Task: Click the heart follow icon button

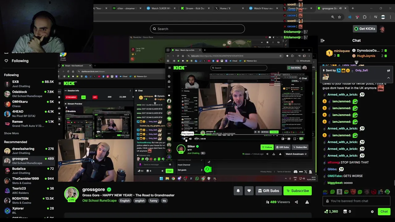Action: point(249,191)
